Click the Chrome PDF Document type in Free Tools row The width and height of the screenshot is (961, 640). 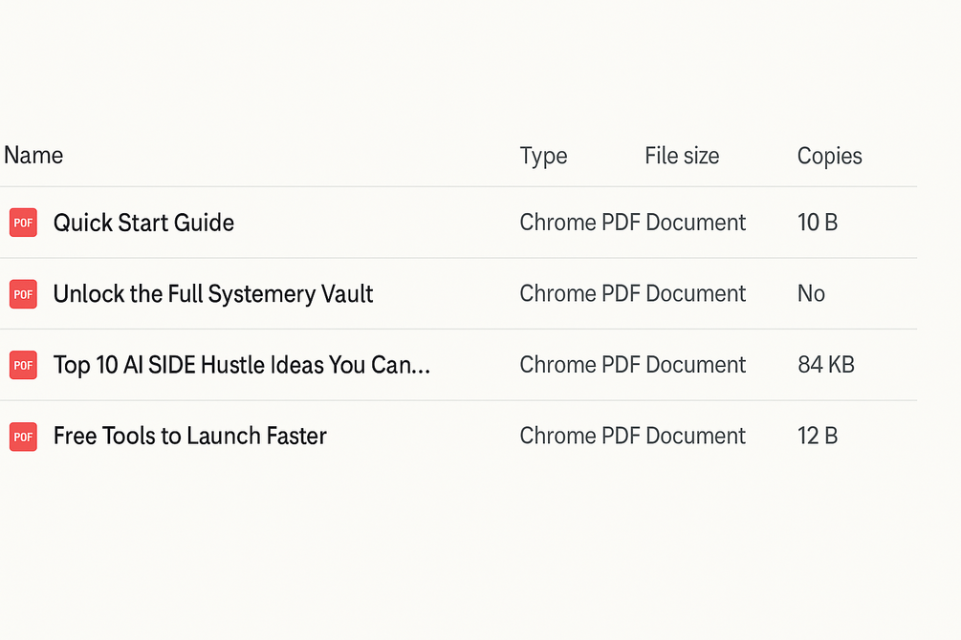pyautogui.click(x=632, y=437)
